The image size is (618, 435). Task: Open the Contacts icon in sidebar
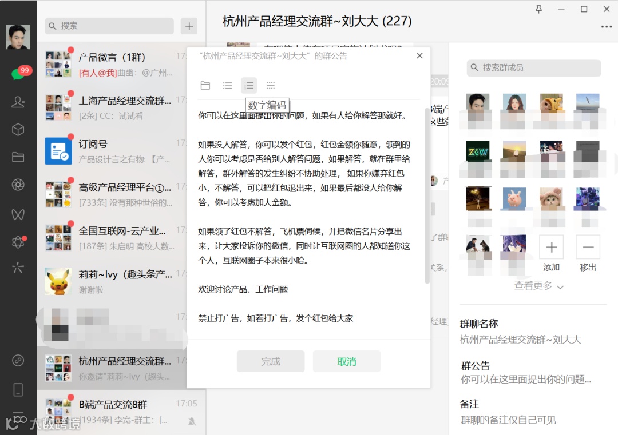pyautogui.click(x=18, y=102)
